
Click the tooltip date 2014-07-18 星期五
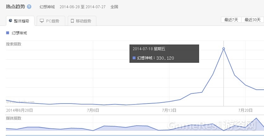click(x=149, y=49)
